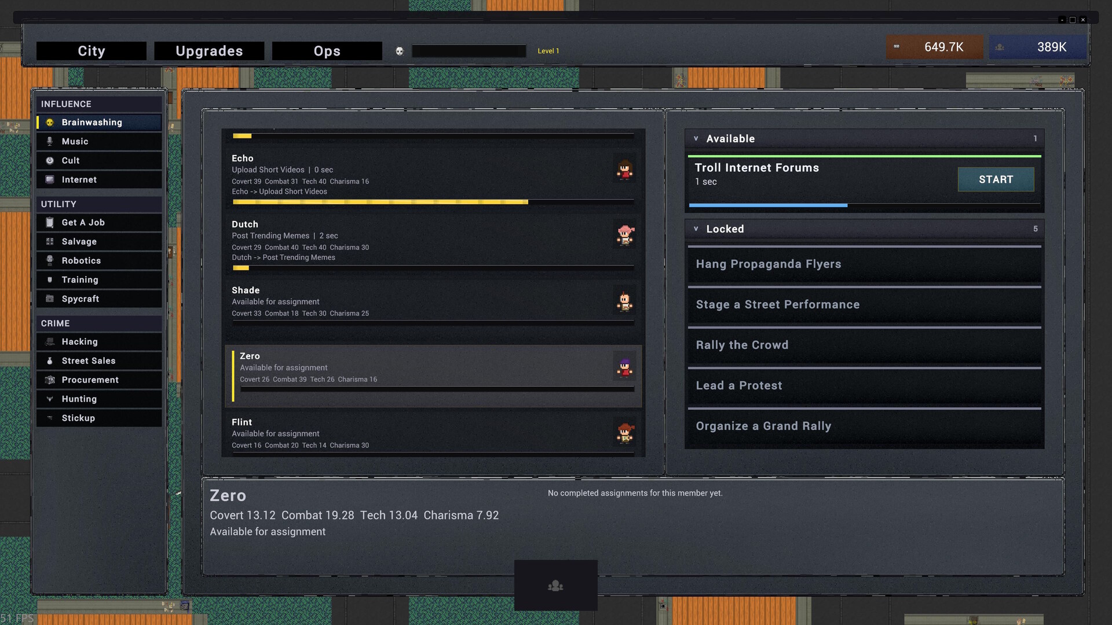Viewport: 1112px width, 625px height.
Task: Open the City tab
Action: 91,51
